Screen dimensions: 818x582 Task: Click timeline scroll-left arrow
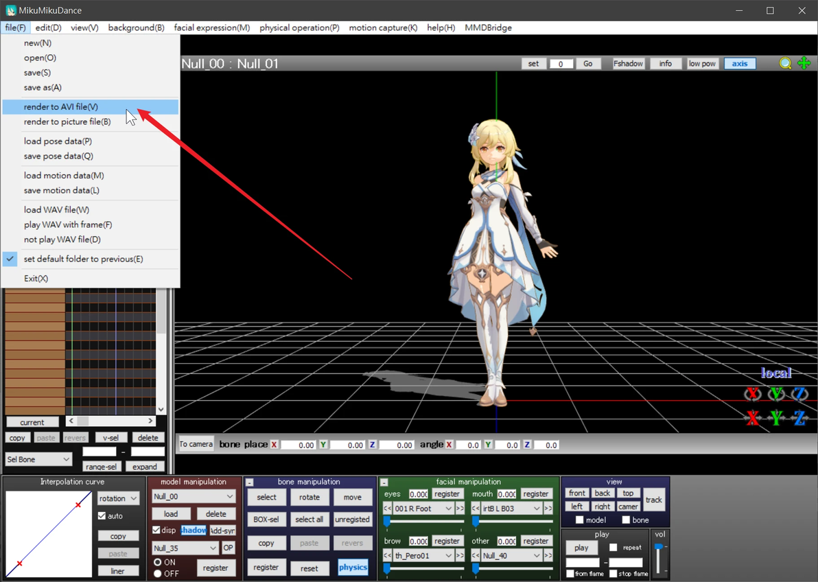click(71, 421)
